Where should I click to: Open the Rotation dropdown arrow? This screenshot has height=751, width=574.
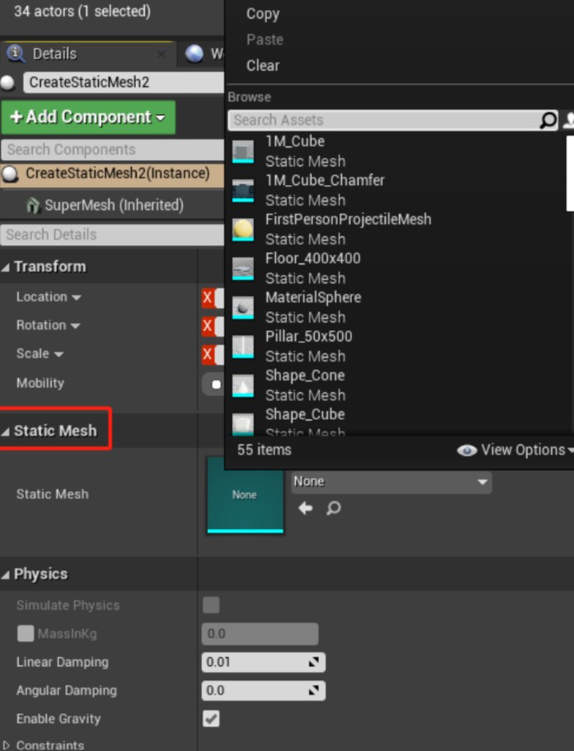[75, 326]
